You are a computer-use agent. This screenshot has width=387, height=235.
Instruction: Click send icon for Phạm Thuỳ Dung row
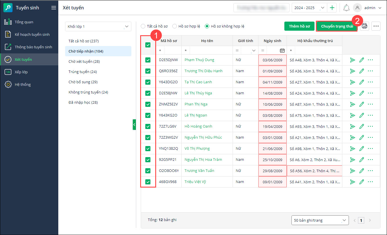353,60
